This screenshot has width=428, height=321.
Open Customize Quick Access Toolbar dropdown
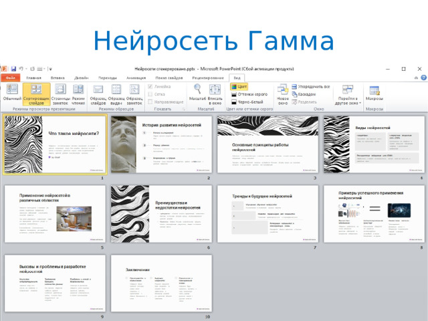point(50,69)
